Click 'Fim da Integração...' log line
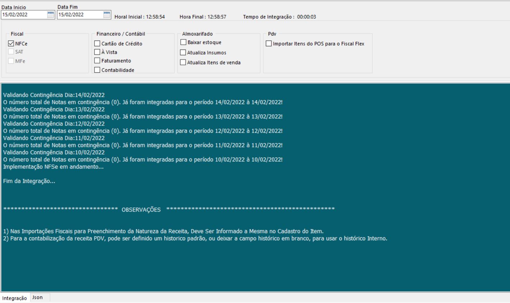This screenshot has height=303, width=510. [29, 181]
